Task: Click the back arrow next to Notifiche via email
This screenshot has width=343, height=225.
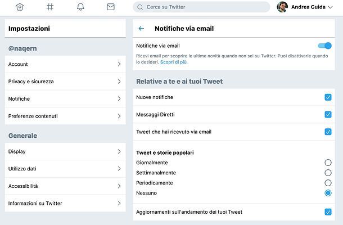Action: pos(141,29)
